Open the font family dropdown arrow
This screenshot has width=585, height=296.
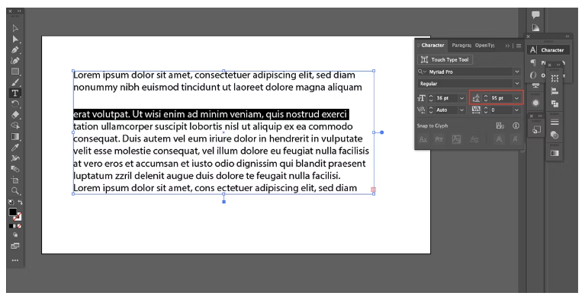pos(516,72)
